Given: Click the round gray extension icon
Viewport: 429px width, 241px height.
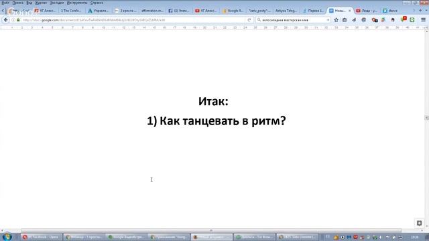Looking at the screenshot, I should (x=363, y=20).
